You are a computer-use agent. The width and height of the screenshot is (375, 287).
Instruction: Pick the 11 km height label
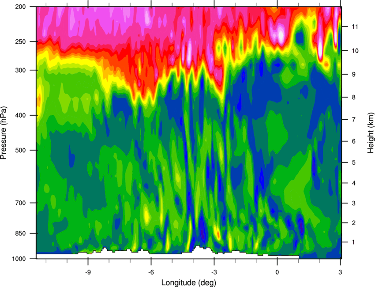click(x=355, y=26)
